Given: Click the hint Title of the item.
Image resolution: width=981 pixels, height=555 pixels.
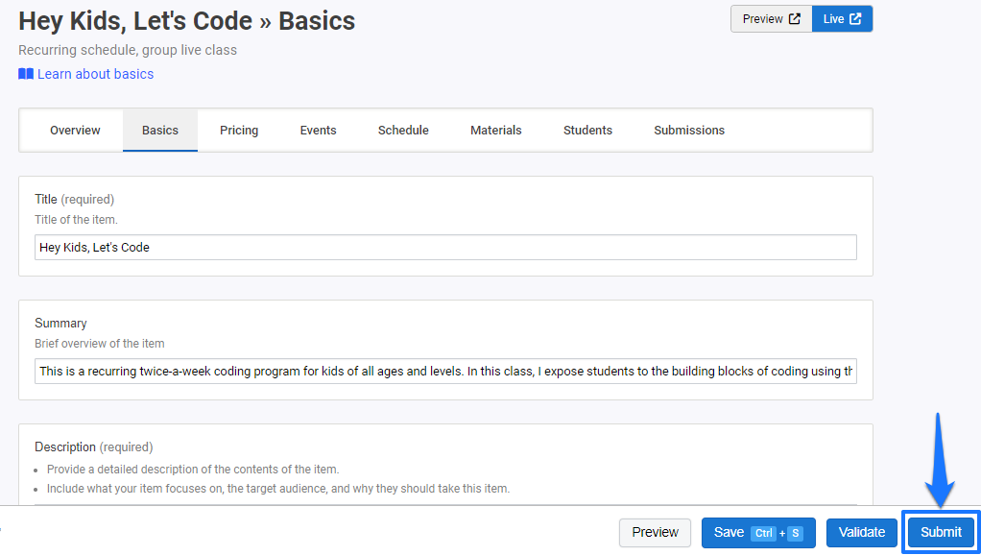Looking at the screenshot, I should pyautogui.click(x=76, y=220).
